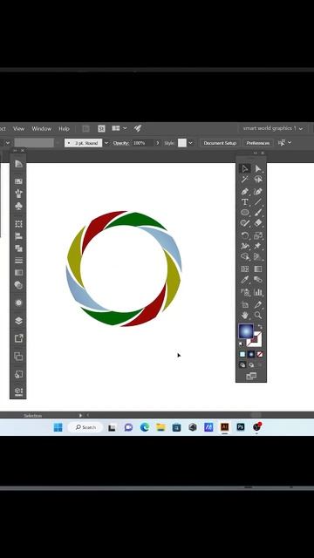The image size is (314, 558).
Task: Select the Paintbrush tool
Action: 258,213
